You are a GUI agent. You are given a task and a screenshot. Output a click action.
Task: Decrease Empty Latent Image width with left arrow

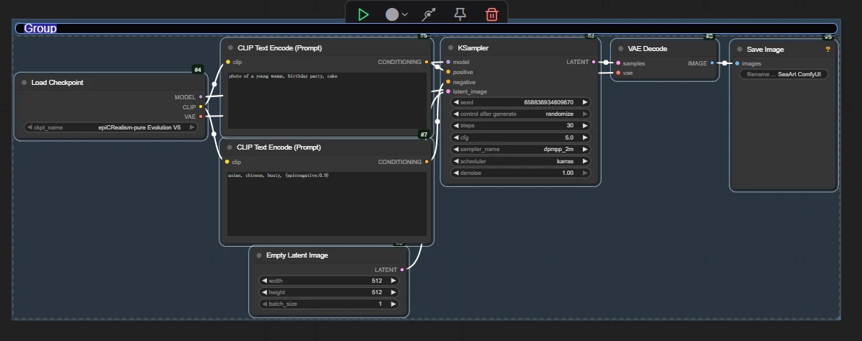pos(263,281)
